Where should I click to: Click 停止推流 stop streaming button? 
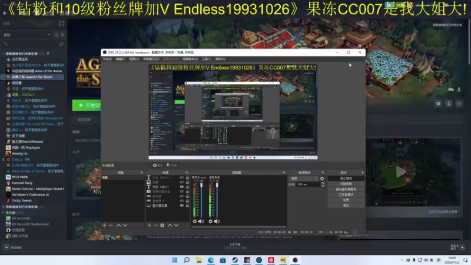coord(346,178)
